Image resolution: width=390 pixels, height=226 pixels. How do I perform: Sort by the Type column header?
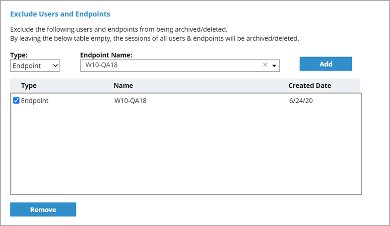coord(29,86)
